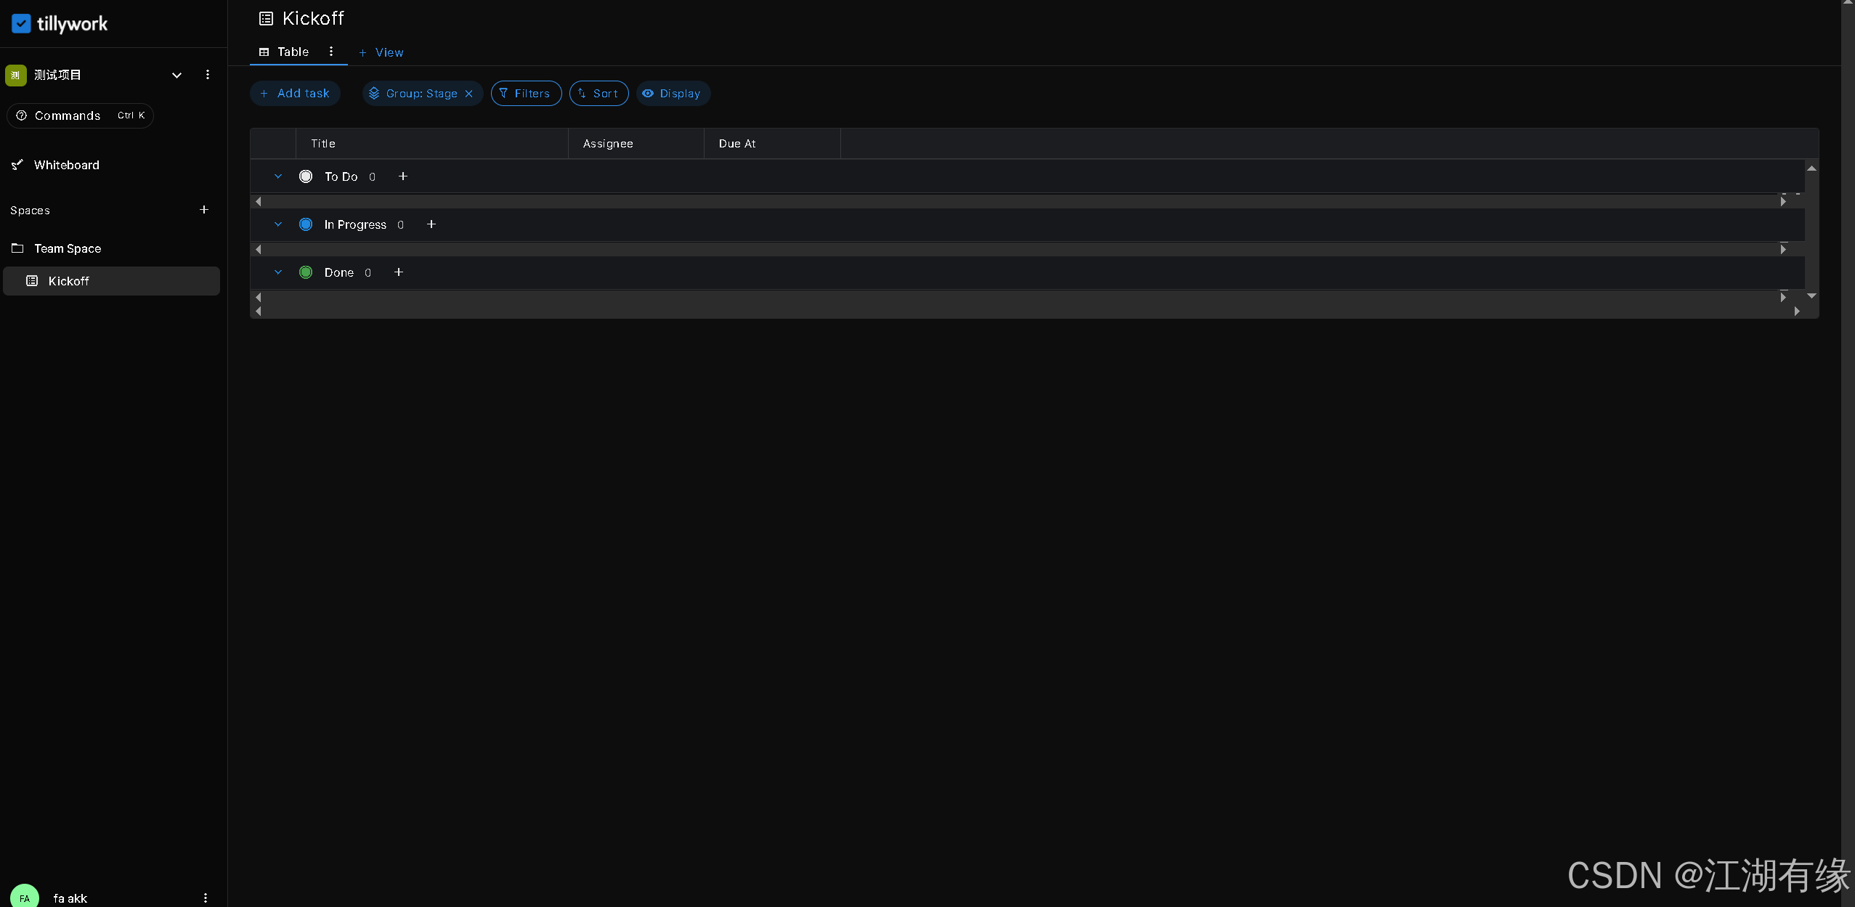Viewport: 1855px width, 907px height.
Task: Collapse the To Do group chevron
Action: click(278, 176)
